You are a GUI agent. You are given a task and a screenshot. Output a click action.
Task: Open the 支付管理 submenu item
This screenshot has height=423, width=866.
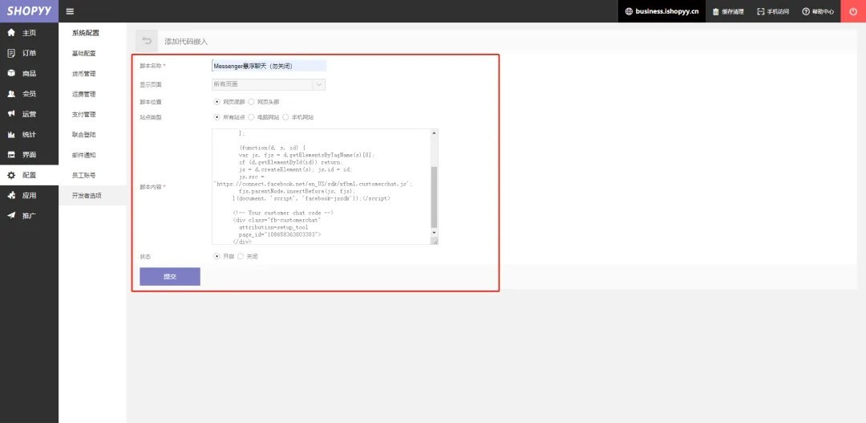click(84, 115)
